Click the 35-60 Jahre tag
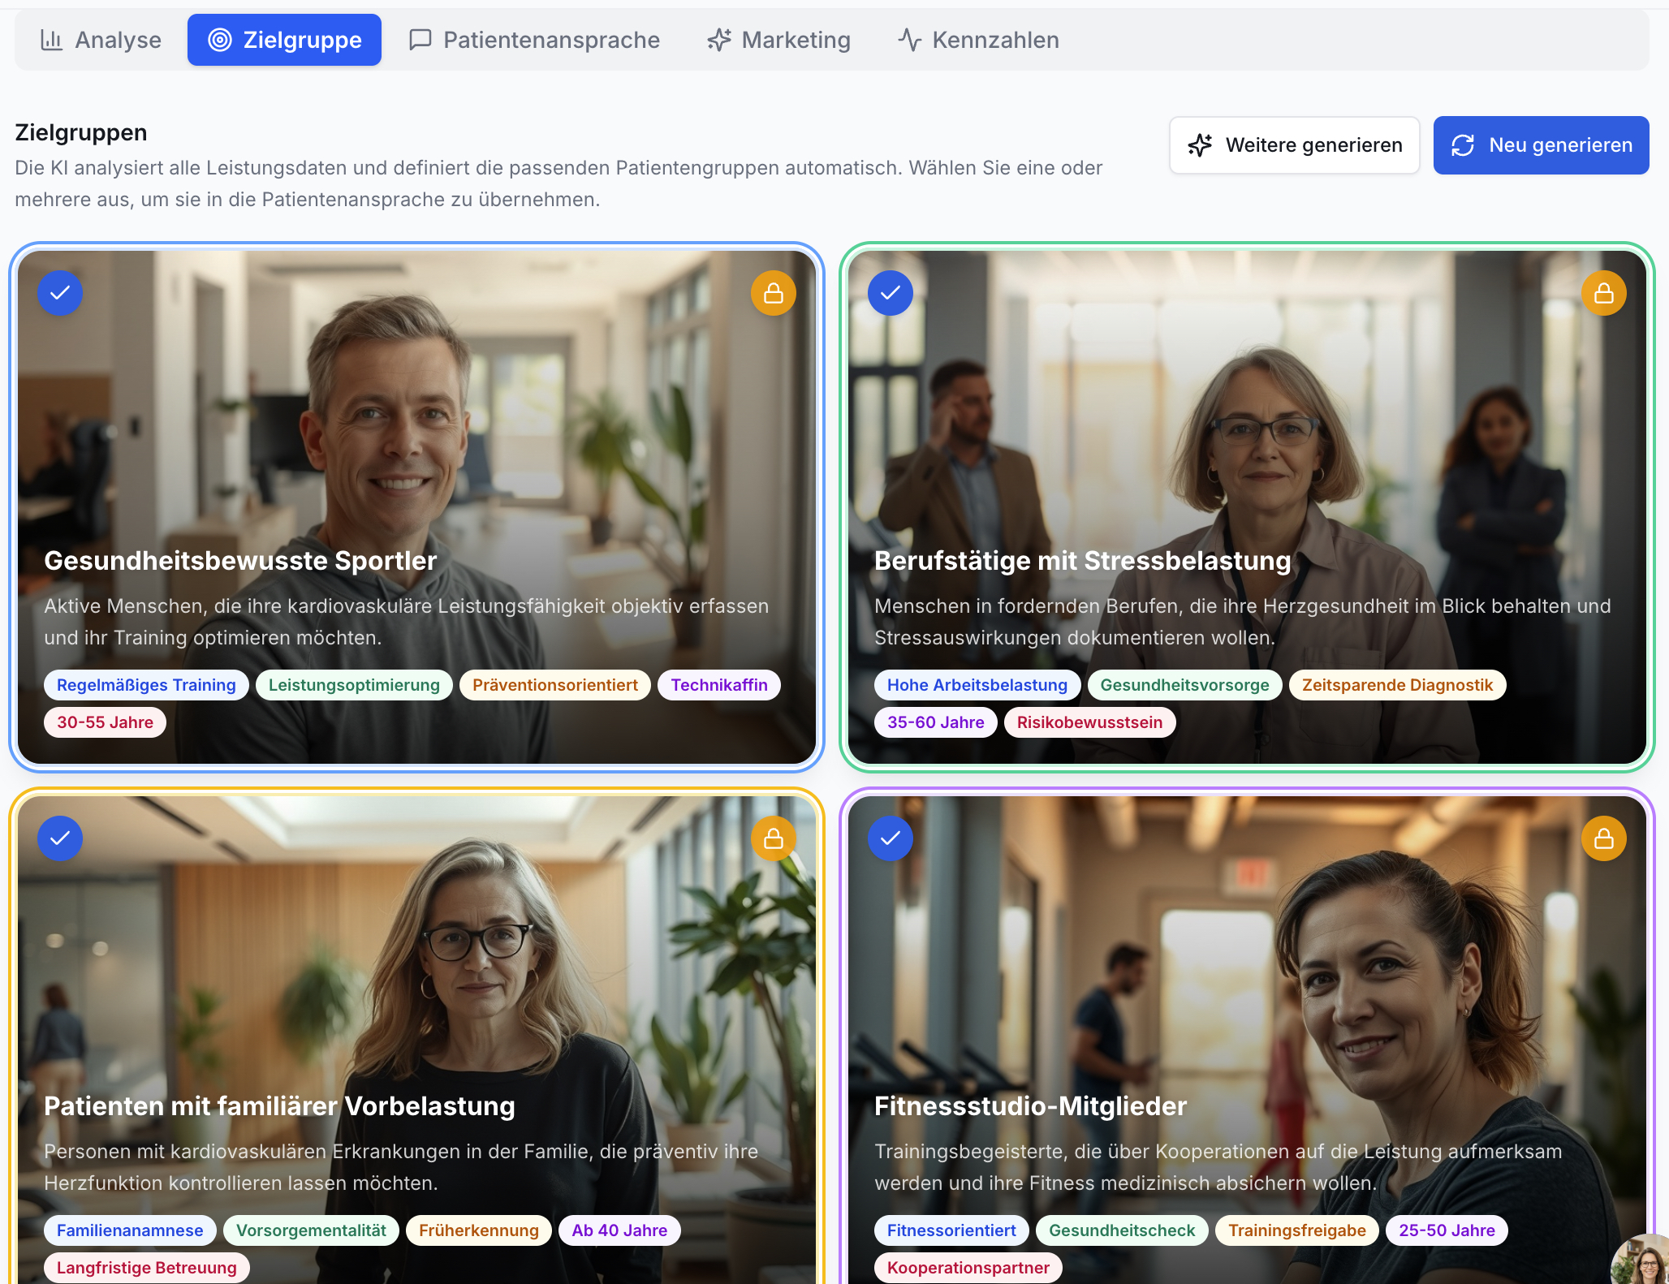 tap(935, 722)
